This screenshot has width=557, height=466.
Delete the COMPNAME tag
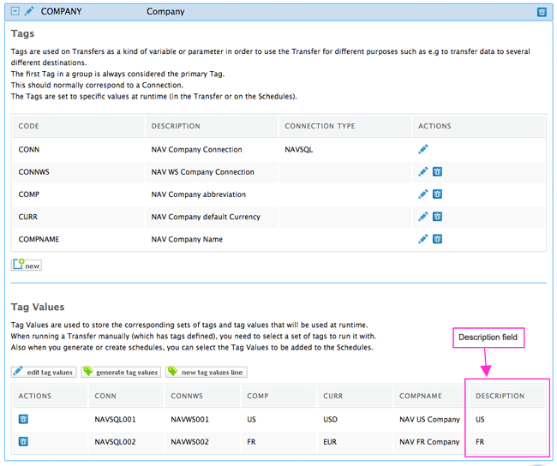pos(437,239)
